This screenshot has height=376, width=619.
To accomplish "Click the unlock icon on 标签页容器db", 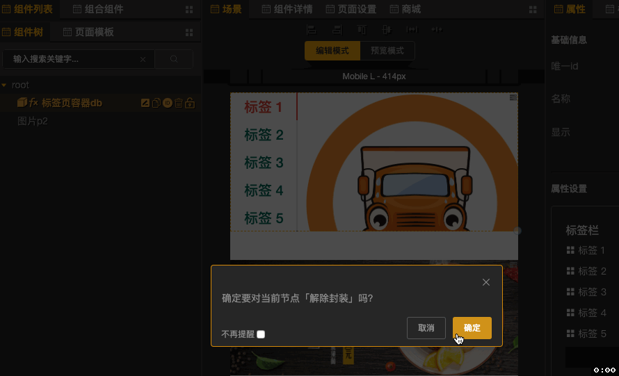I will [190, 103].
